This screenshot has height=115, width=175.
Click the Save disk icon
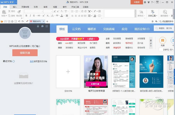tap(5, 21)
